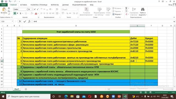Select column E header

click(137, 26)
